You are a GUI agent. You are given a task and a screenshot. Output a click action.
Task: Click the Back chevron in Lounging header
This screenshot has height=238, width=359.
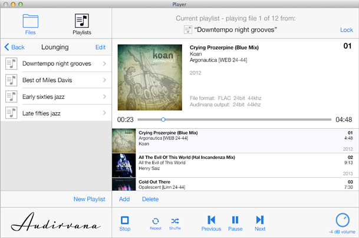tap(6, 47)
